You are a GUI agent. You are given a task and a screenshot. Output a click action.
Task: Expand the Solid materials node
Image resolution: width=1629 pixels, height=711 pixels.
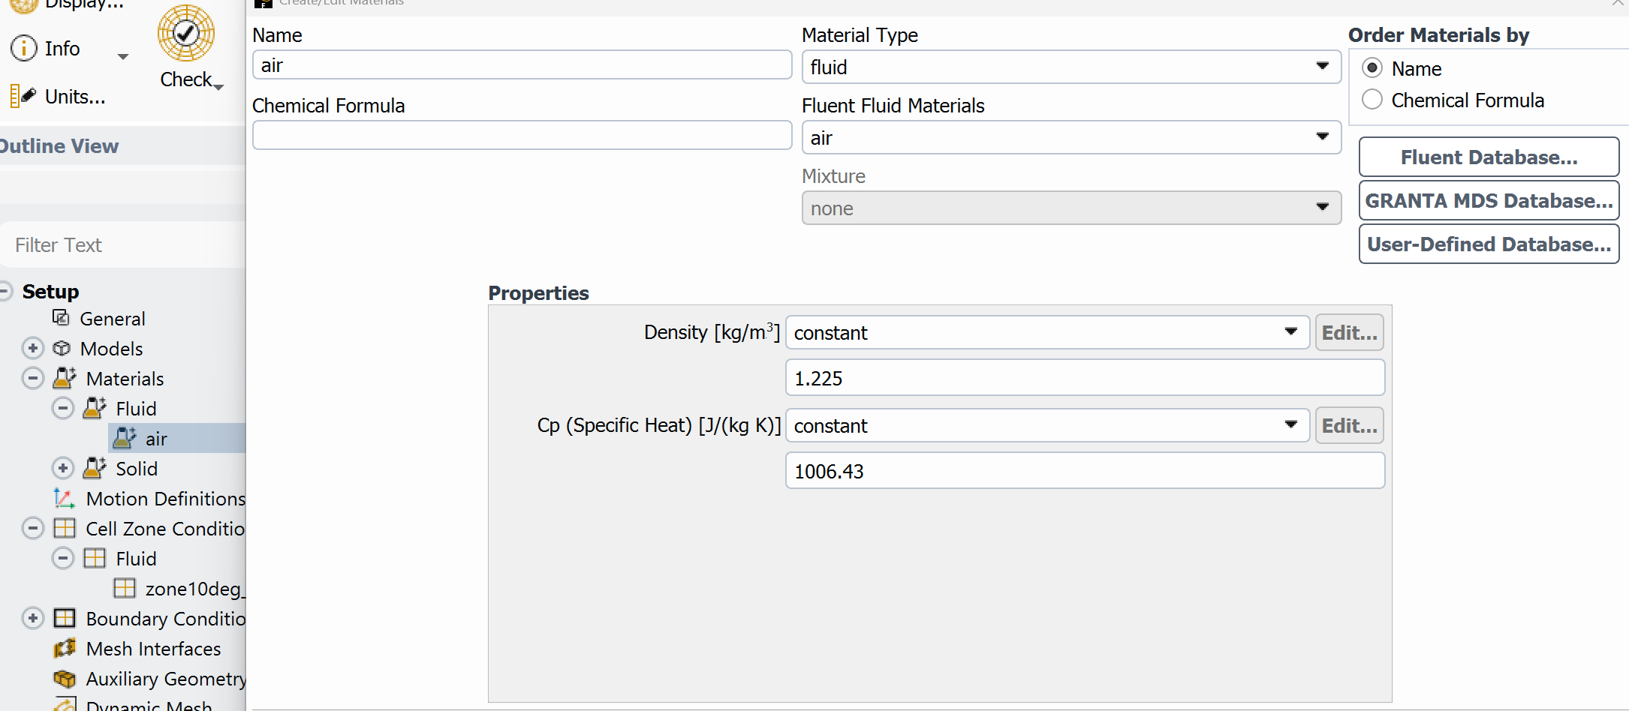click(63, 469)
